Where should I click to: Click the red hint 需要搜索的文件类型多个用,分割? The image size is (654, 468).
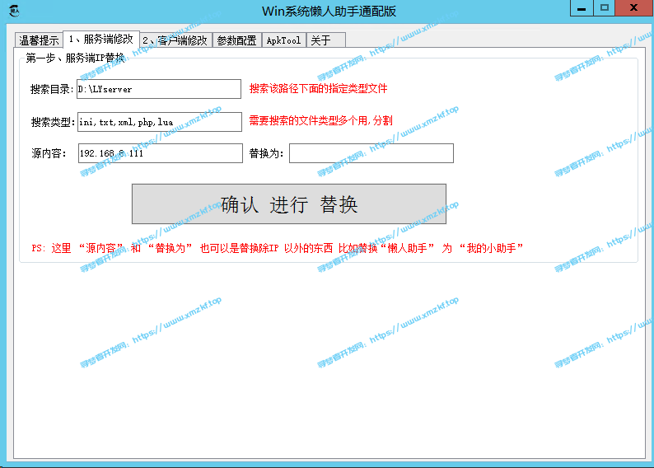tap(320, 120)
